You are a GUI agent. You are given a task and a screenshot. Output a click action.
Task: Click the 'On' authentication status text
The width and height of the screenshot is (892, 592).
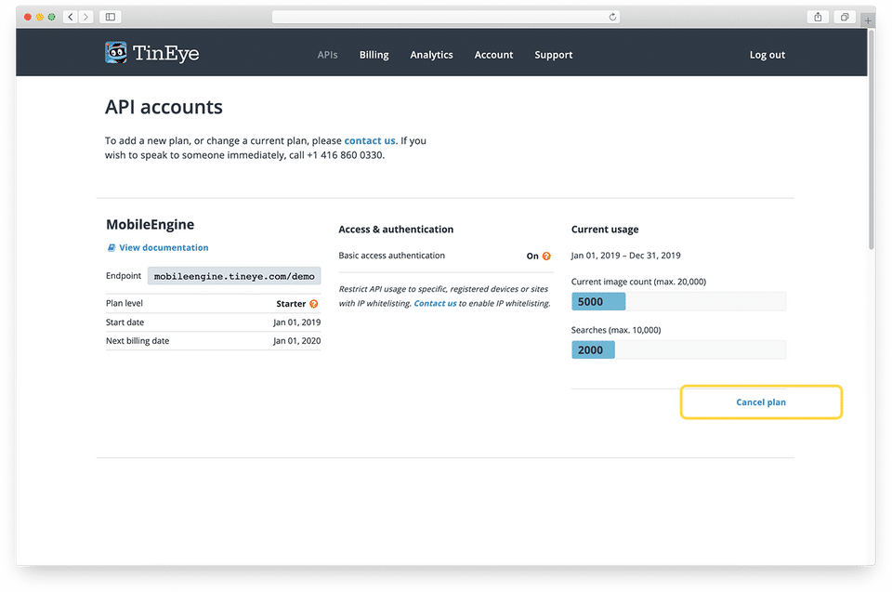pos(532,257)
